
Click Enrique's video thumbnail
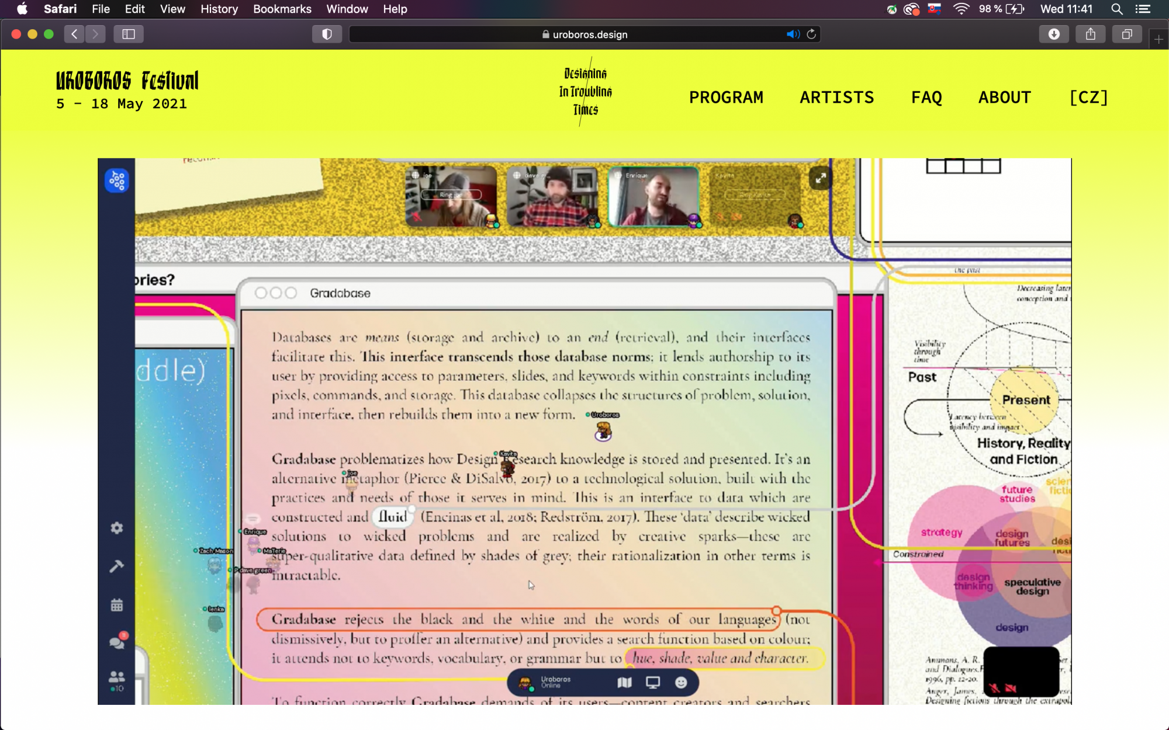[x=653, y=197]
